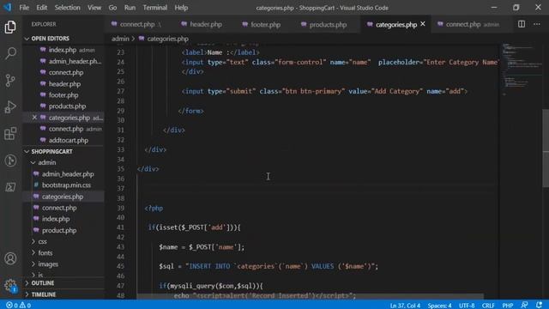Change indentation via Spaces: 4

[439, 306]
